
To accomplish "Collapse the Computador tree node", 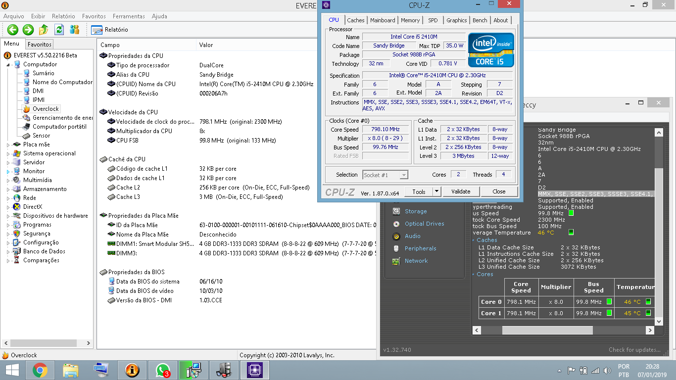I will click(x=8, y=64).
